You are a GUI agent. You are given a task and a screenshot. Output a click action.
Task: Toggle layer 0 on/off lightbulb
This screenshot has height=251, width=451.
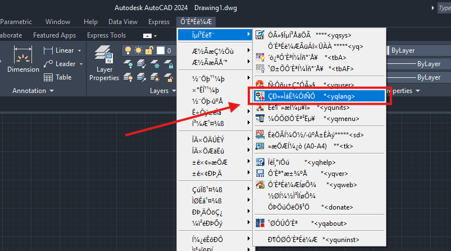click(x=128, y=50)
